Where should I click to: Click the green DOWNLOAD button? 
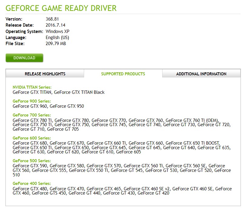pos(24,58)
